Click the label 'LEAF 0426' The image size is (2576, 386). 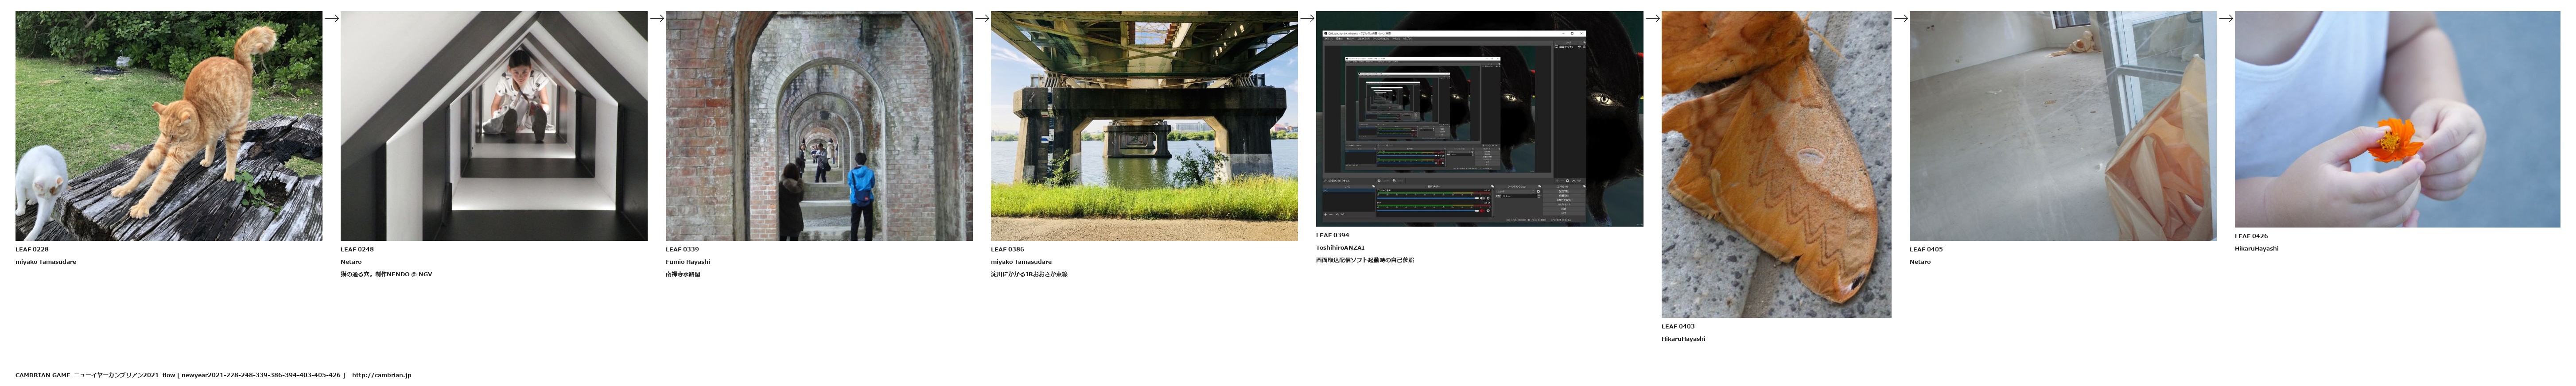(2251, 237)
